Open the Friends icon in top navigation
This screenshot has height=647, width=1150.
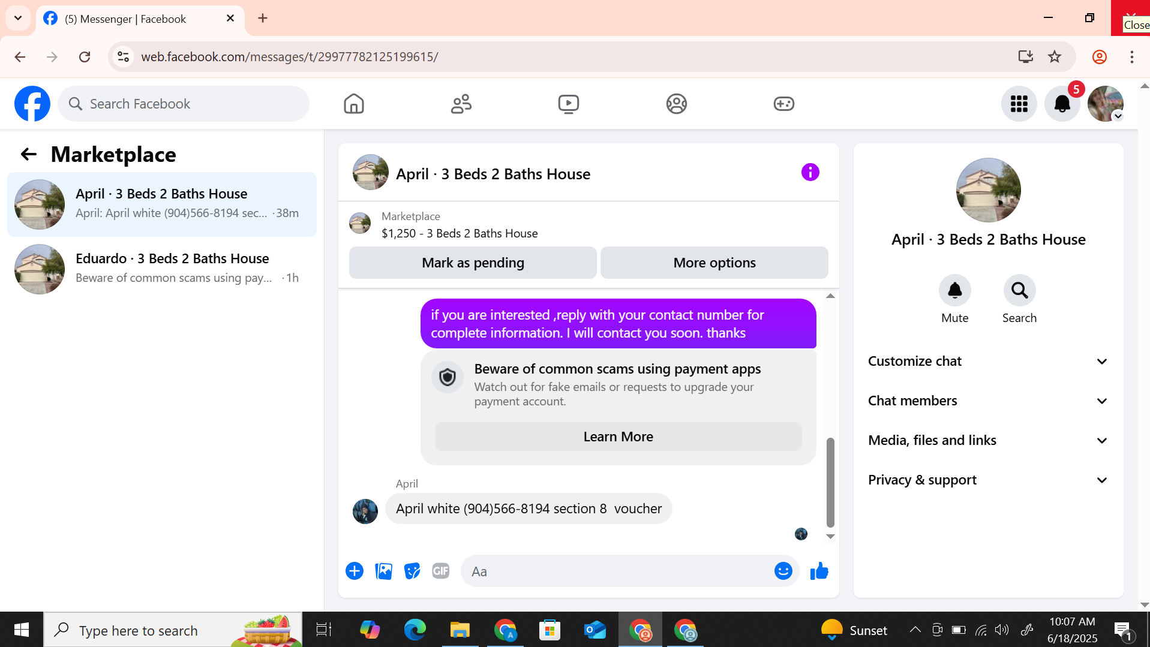point(461,104)
